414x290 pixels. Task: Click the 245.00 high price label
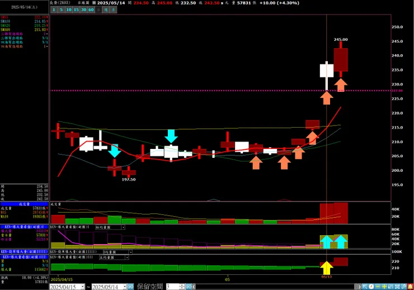[341, 40]
